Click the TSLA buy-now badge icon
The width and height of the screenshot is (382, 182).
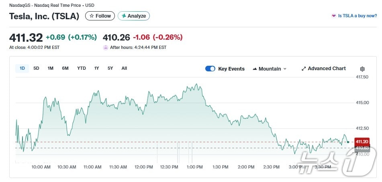tap(333, 16)
